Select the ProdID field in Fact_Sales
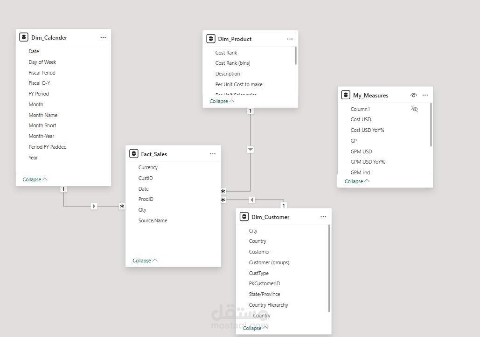Viewport: 480px width, 337px height. [146, 199]
